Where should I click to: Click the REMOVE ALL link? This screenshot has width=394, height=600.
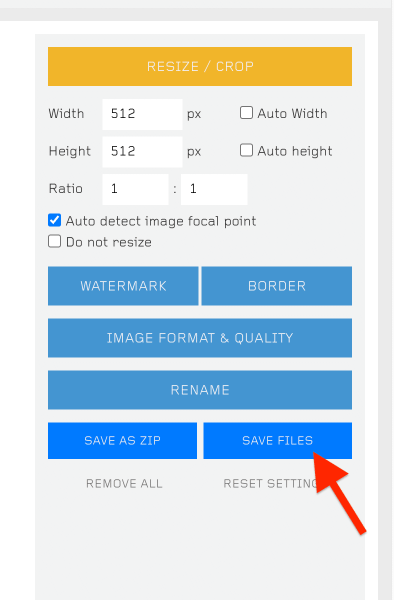[124, 483]
